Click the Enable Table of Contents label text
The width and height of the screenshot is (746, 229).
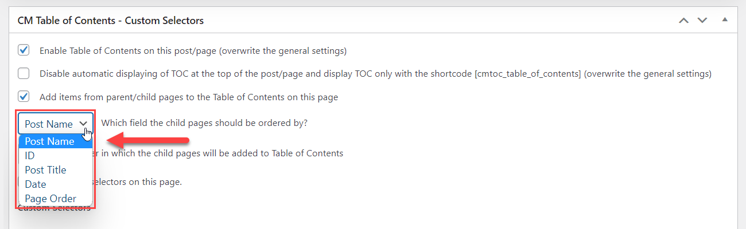click(193, 50)
